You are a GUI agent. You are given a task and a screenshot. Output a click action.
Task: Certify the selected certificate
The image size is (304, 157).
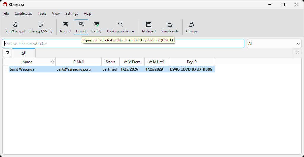pos(96,27)
